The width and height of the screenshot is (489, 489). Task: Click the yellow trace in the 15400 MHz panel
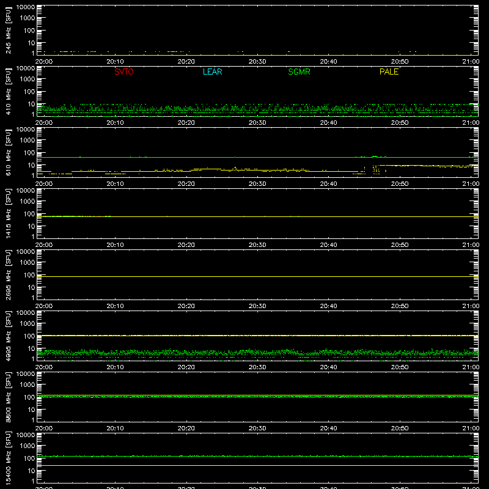(257, 465)
